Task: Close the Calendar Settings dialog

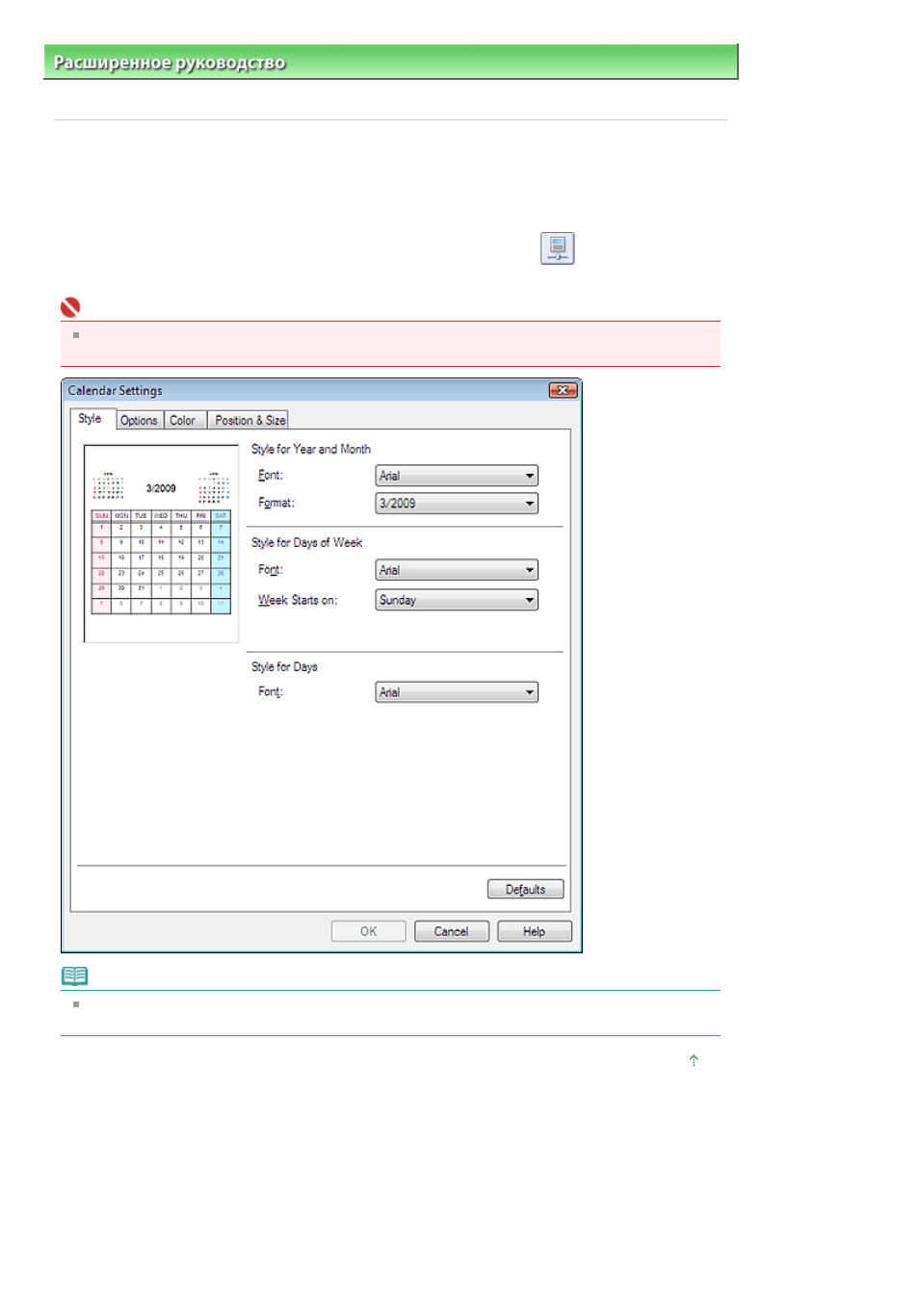Action: pos(563,390)
